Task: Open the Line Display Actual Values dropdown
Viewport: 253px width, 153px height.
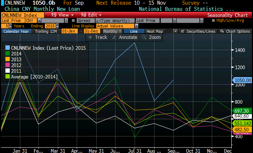Action: click(x=136, y=26)
